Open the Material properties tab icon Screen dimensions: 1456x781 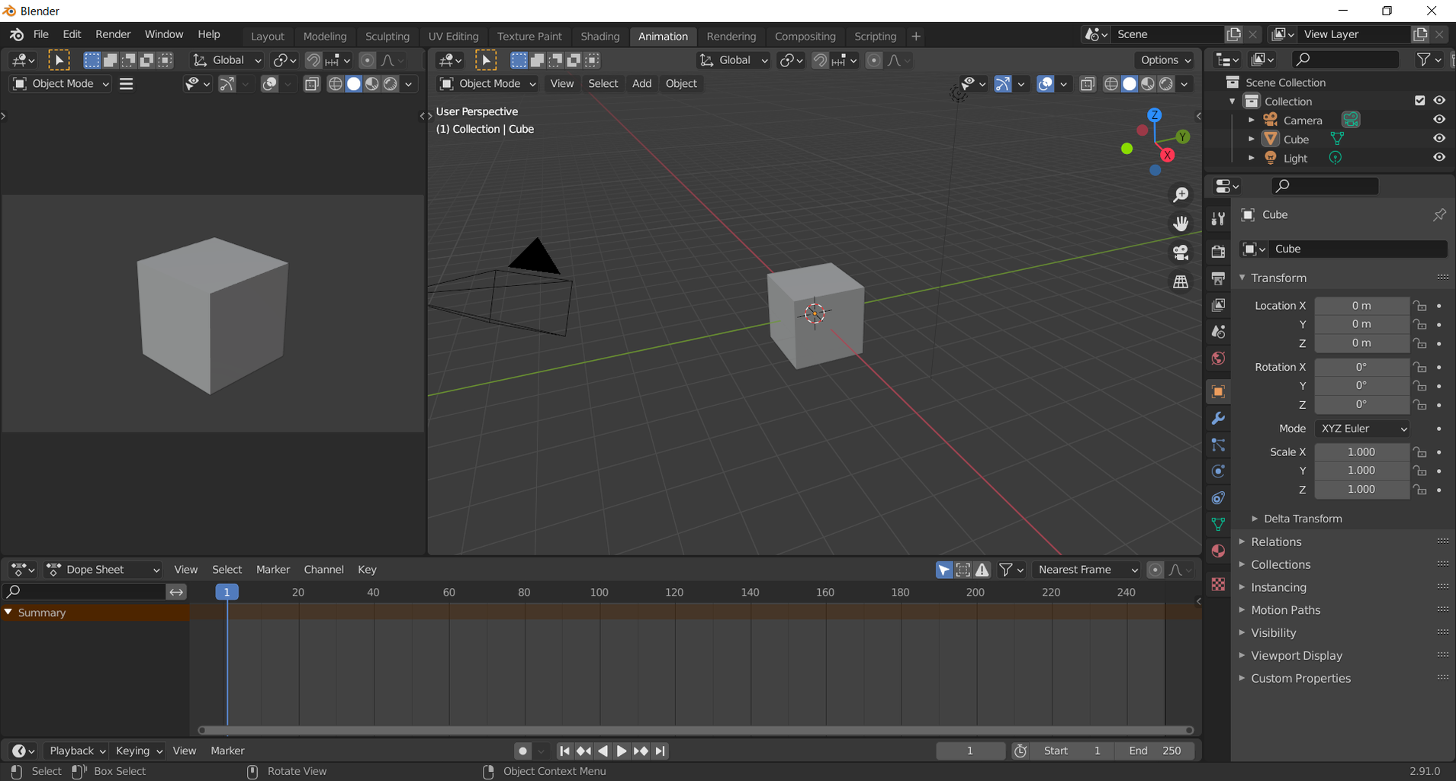(x=1218, y=551)
